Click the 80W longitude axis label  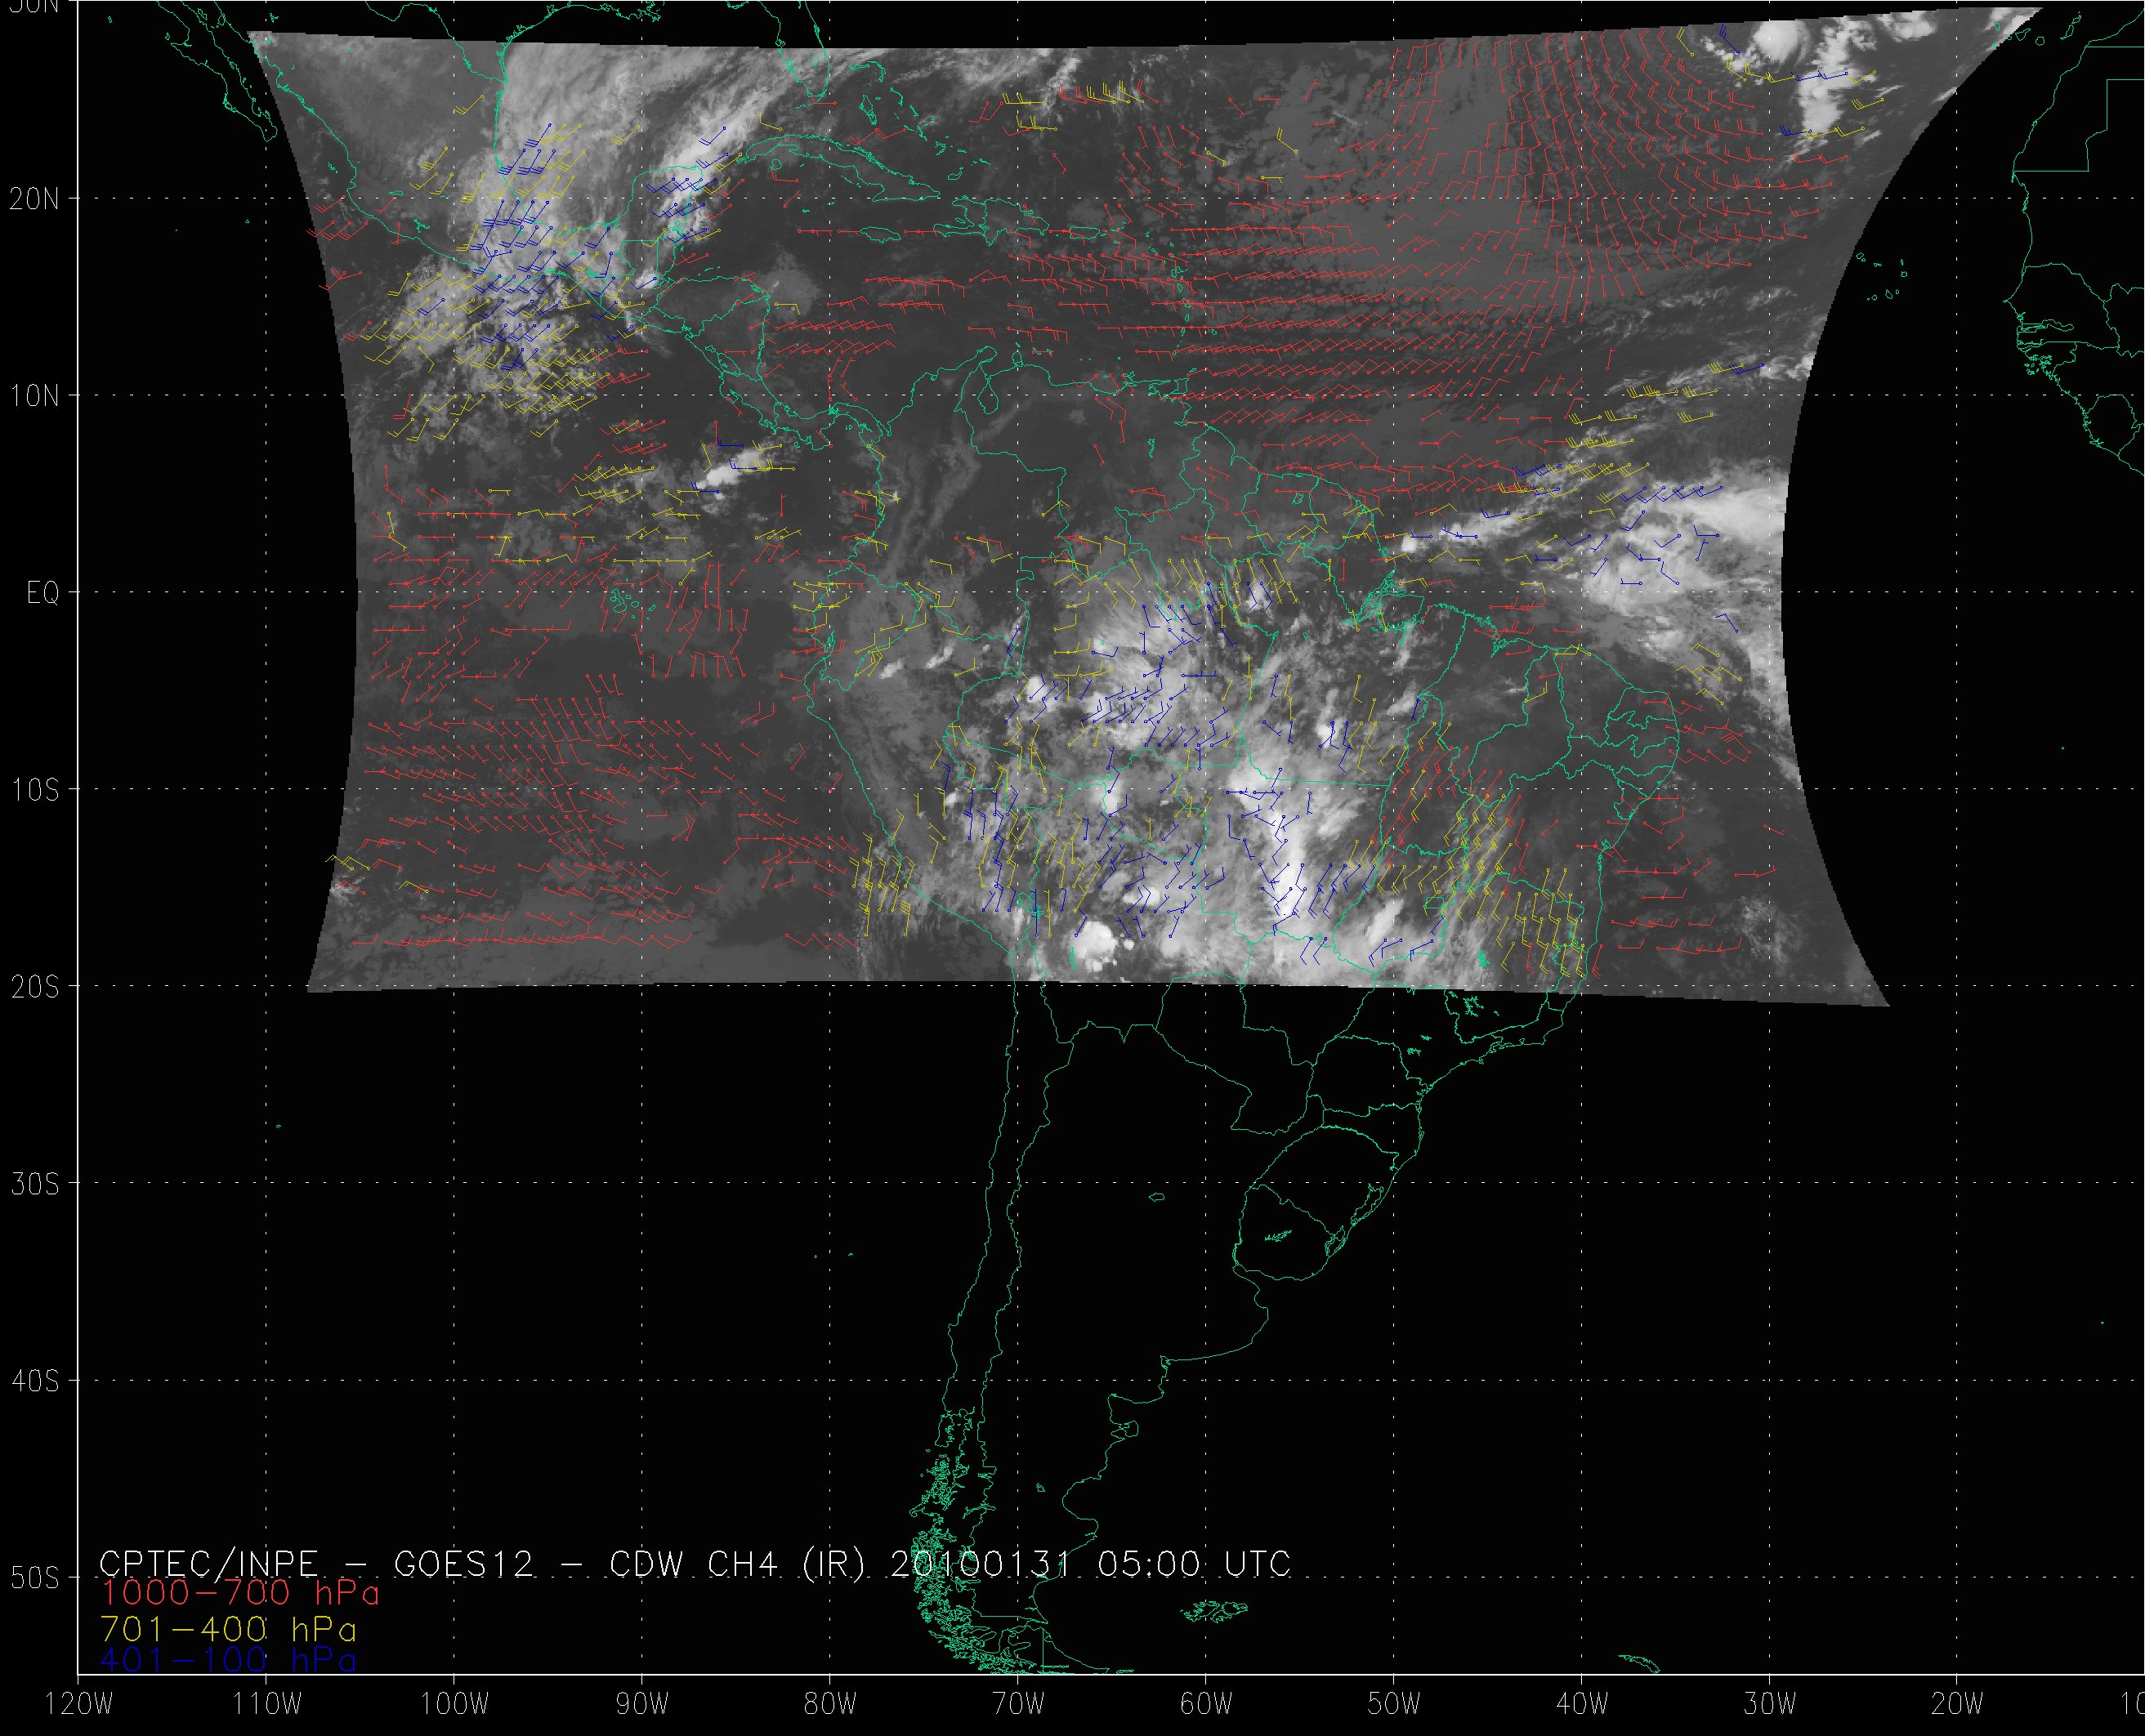829,1705
